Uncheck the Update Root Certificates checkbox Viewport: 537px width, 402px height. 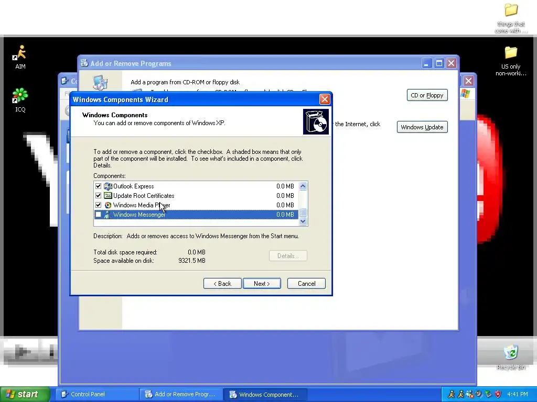[98, 196]
